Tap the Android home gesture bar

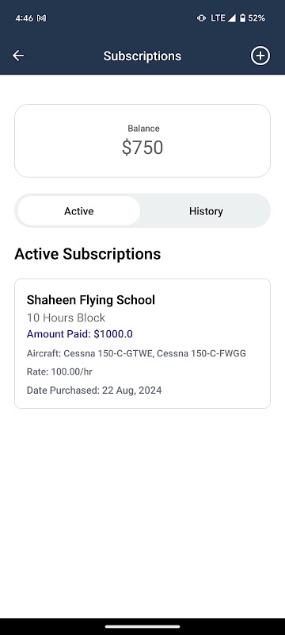coord(142,626)
